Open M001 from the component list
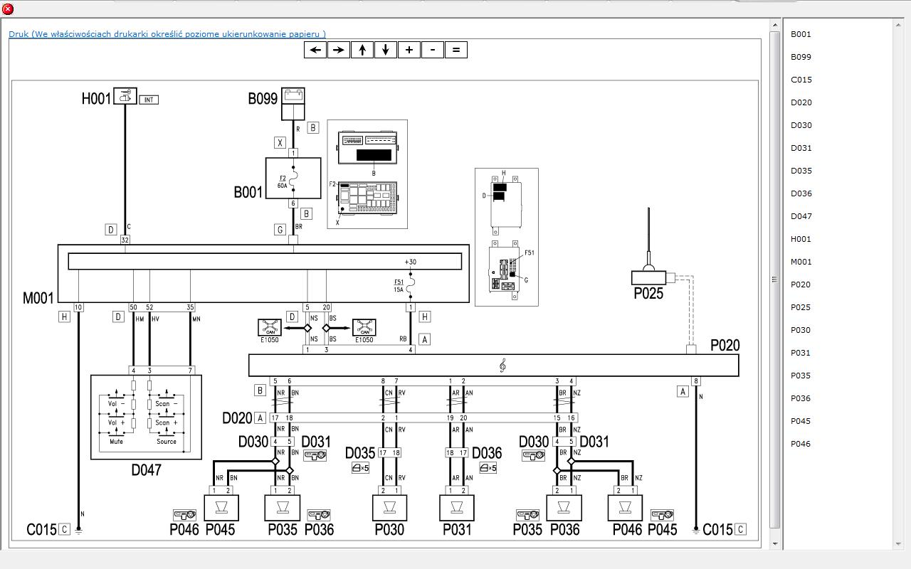Viewport: 911px width, 569px height. coord(801,262)
